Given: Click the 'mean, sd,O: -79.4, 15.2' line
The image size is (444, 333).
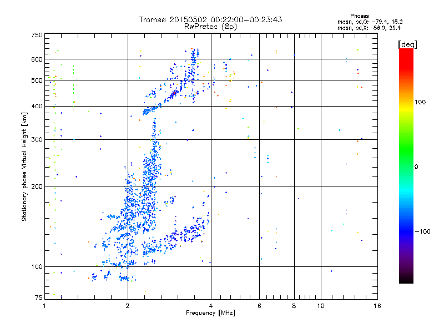Looking at the screenshot, I should [x=370, y=22].
